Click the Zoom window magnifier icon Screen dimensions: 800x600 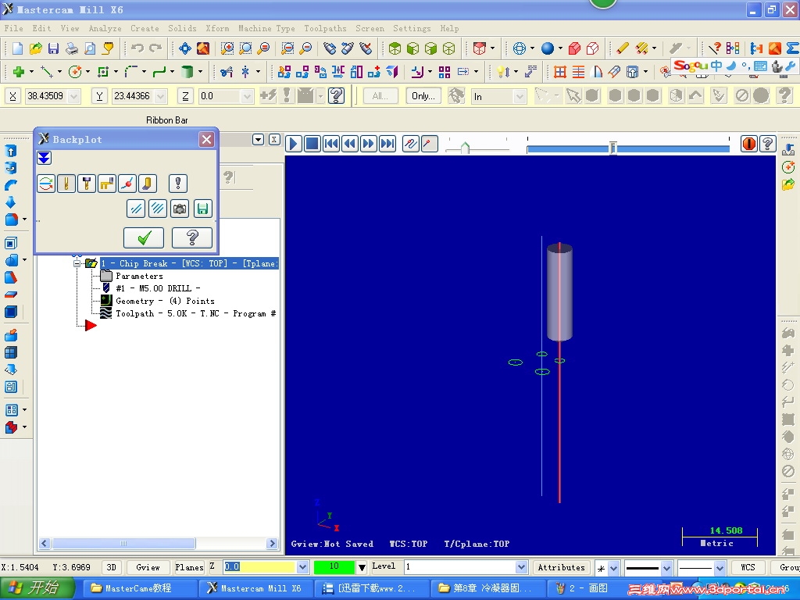point(227,48)
